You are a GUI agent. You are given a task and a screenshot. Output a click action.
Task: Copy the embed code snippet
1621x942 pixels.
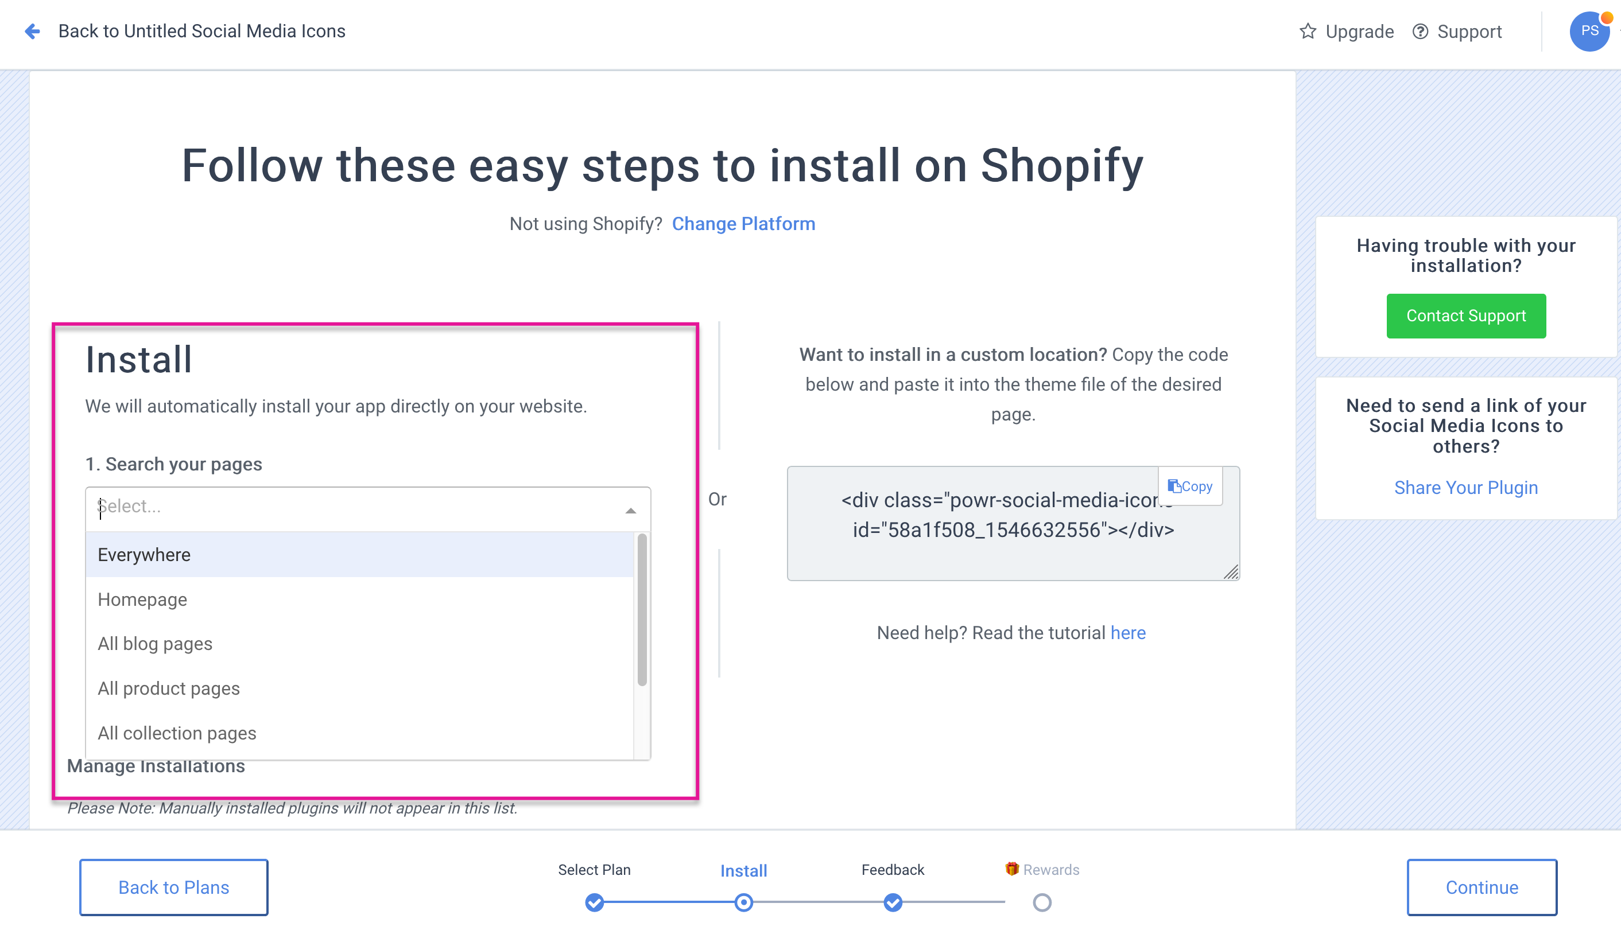tap(1190, 486)
